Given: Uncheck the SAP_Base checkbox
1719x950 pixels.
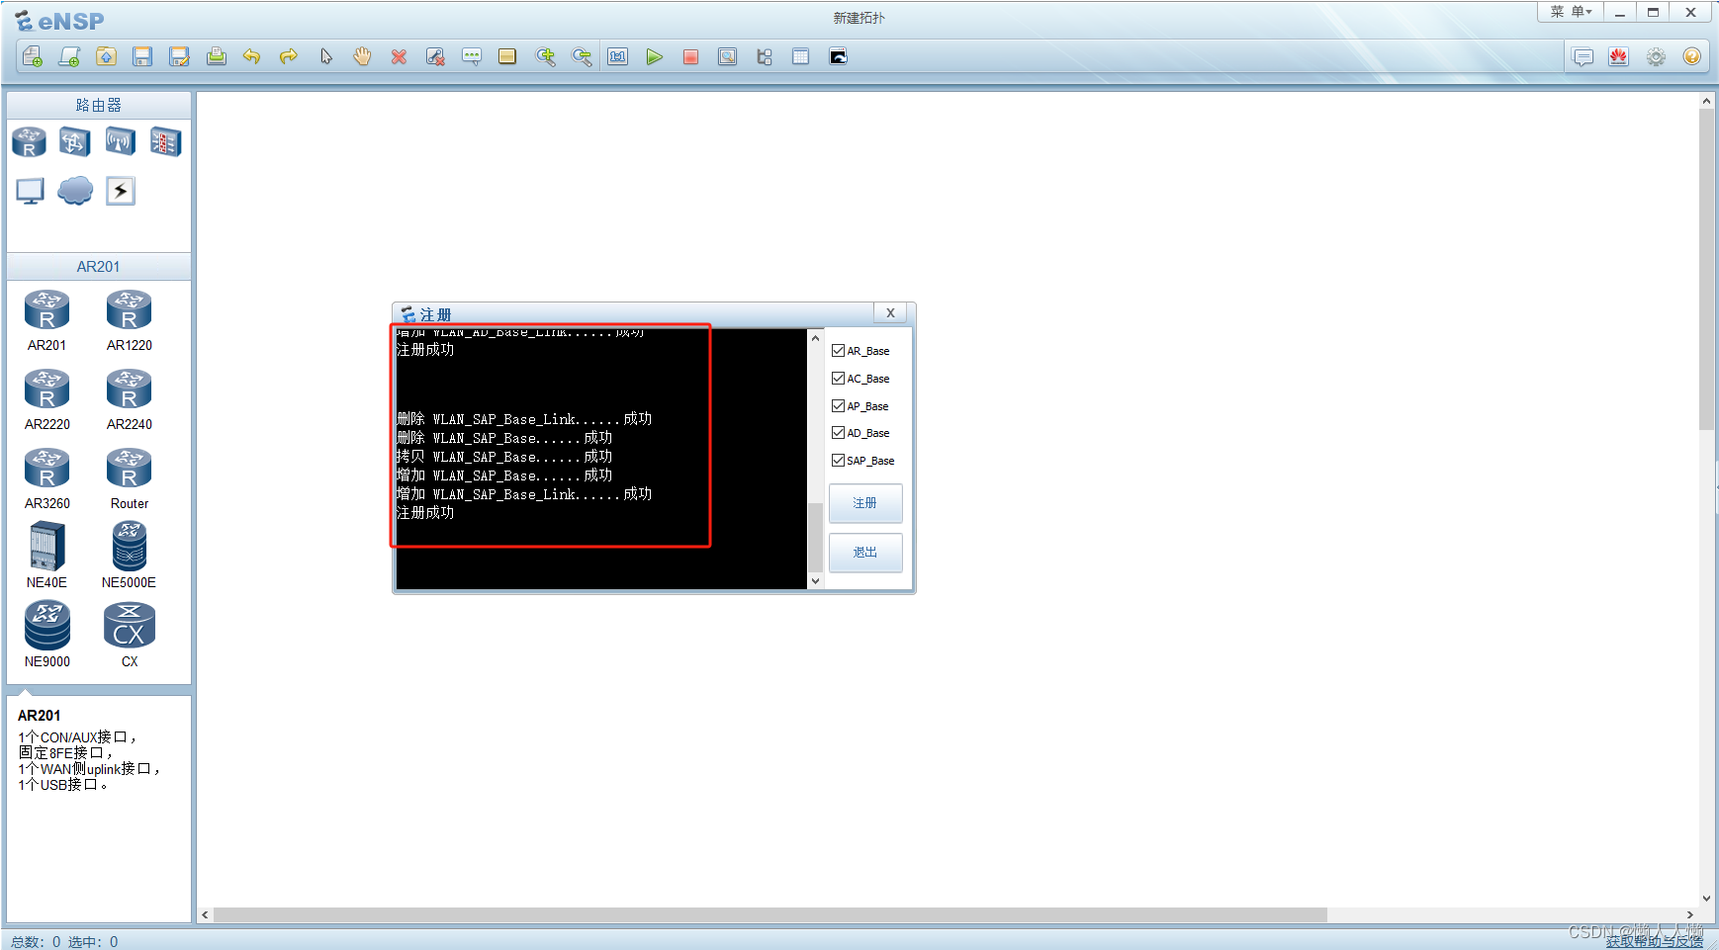Looking at the screenshot, I should click(838, 461).
